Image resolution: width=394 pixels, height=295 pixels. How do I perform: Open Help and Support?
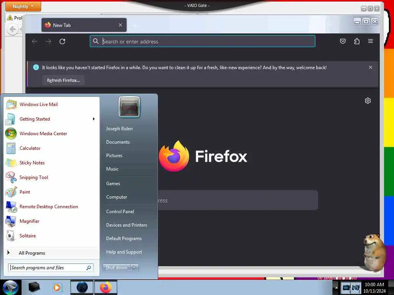[124, 252]
